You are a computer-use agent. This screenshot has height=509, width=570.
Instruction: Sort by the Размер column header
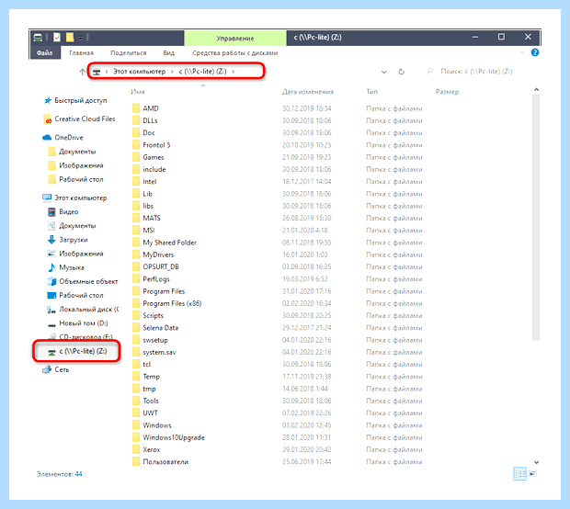447,92
